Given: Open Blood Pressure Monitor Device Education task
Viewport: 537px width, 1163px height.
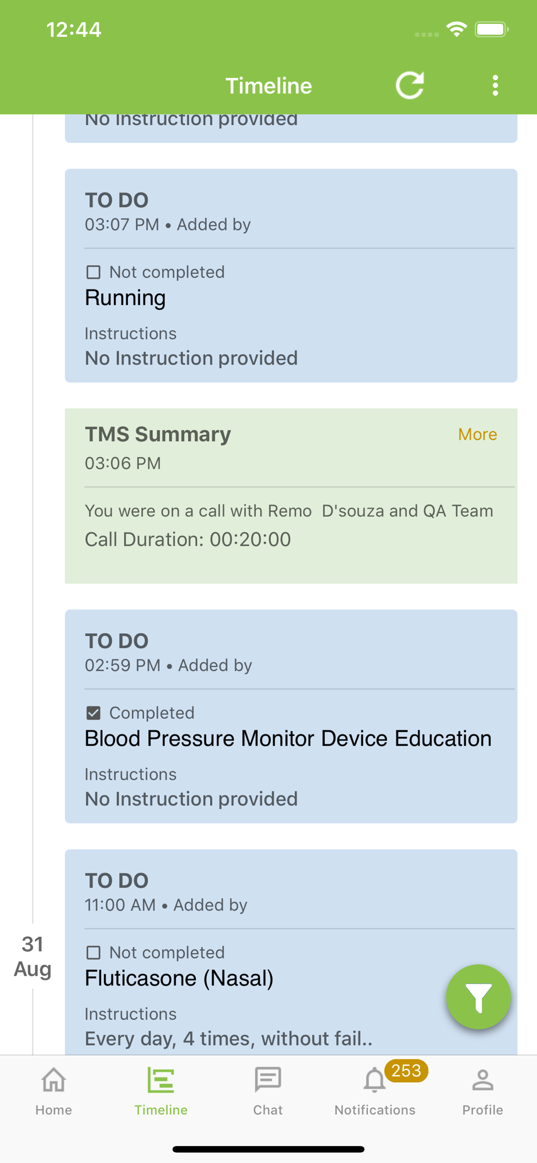Looking at the screenshot, I should [288, 739].
